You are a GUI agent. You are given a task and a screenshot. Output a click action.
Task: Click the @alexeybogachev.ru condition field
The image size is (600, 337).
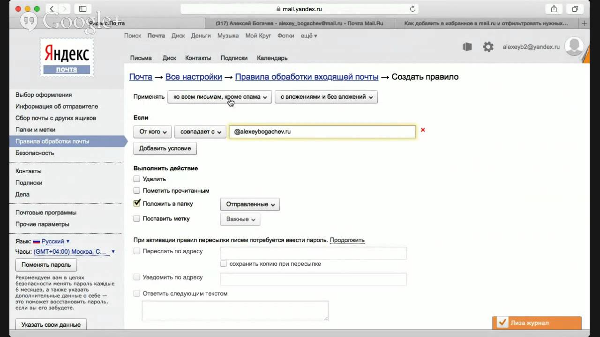pyautogui.click(x=322, y=132)
